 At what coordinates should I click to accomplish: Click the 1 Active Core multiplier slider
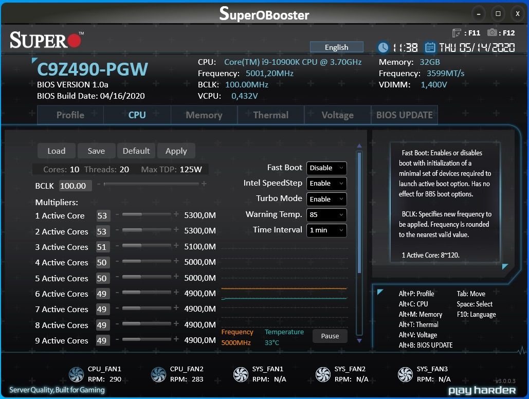[147, 215]
